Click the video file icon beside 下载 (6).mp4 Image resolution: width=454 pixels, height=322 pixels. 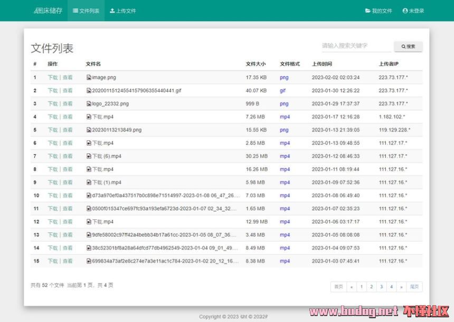89,157
